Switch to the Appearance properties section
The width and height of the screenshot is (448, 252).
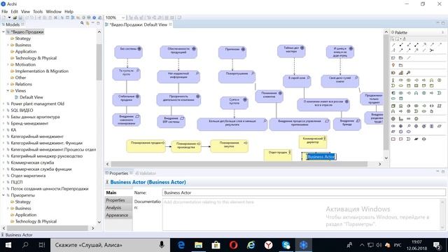coord(118,215)
